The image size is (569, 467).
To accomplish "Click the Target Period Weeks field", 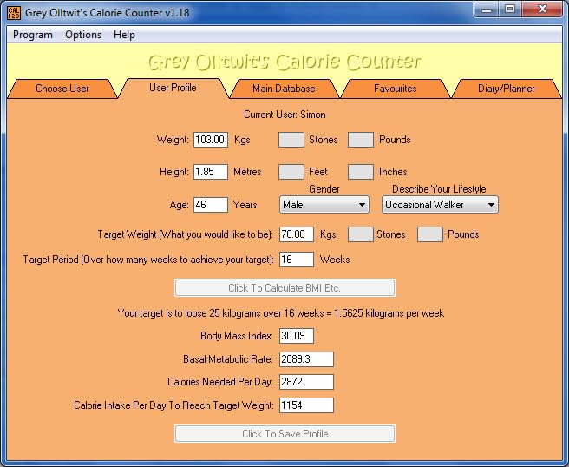I will click(x=297, y=260).
